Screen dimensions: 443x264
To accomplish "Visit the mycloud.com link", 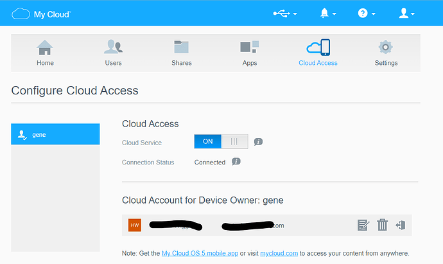I will 279,253.
